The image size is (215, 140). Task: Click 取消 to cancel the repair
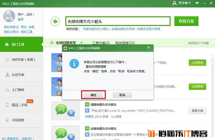coord(122,95)
